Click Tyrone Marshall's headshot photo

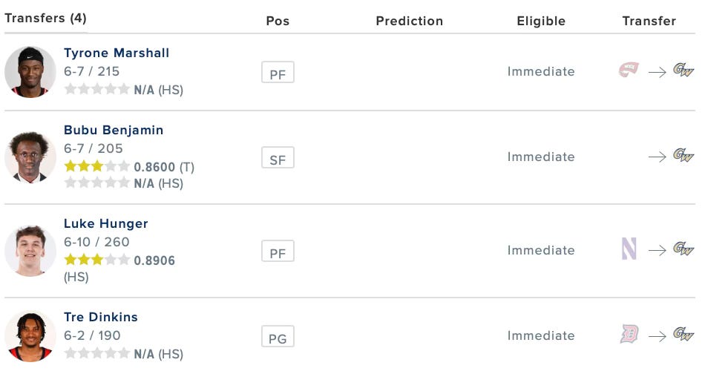click(x=30, y=72)
